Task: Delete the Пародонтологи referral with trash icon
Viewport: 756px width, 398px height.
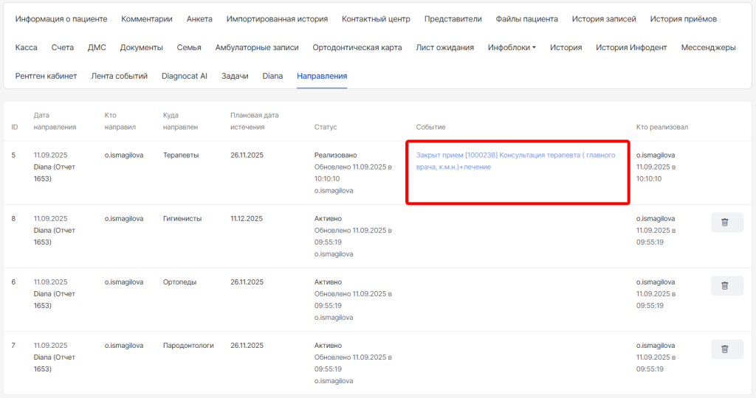Action: 726,349
